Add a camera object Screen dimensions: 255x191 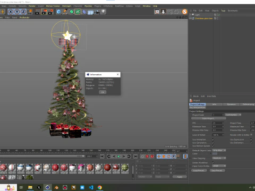click(x=97, y=12)
